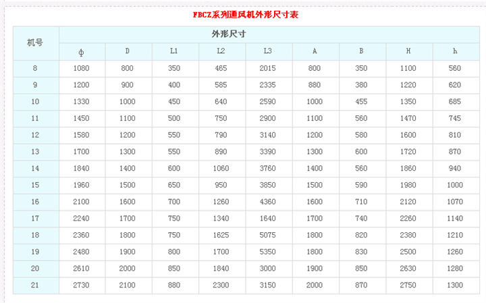Click the '1340' L2 value
486x303 pixels.
[221, 219]
